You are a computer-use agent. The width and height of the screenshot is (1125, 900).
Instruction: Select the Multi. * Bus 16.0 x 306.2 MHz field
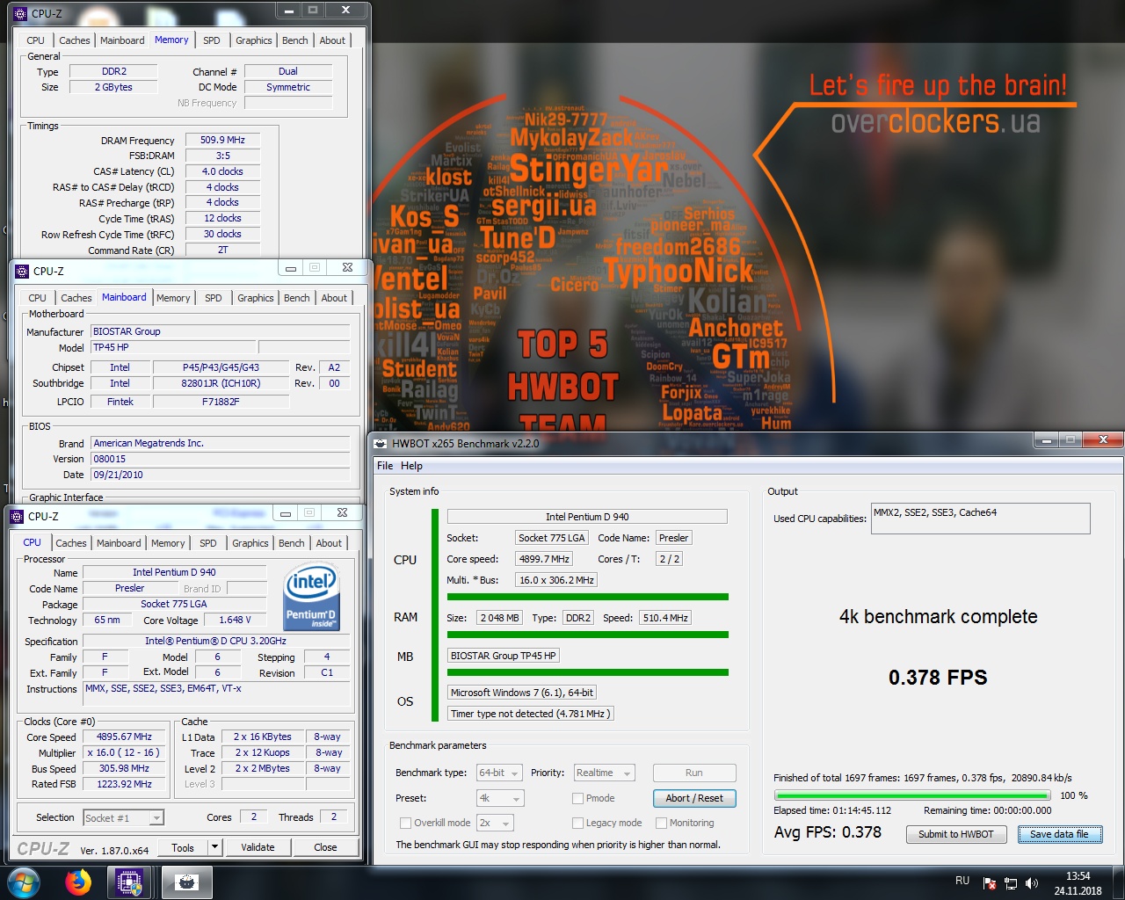557,580
